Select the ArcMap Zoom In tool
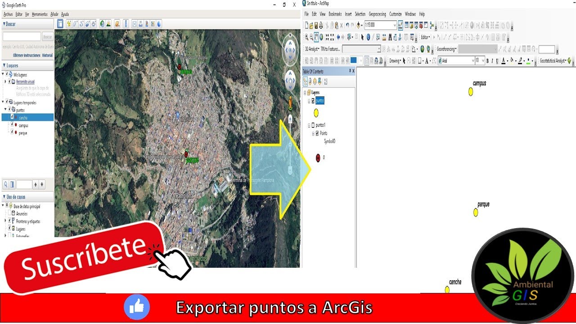 pos(306,37)
